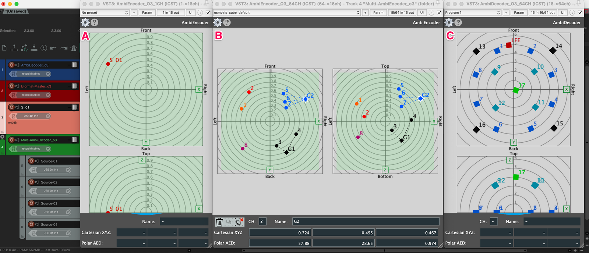Arm record on the Bformat-Master_o3 track

pos(11,86)
